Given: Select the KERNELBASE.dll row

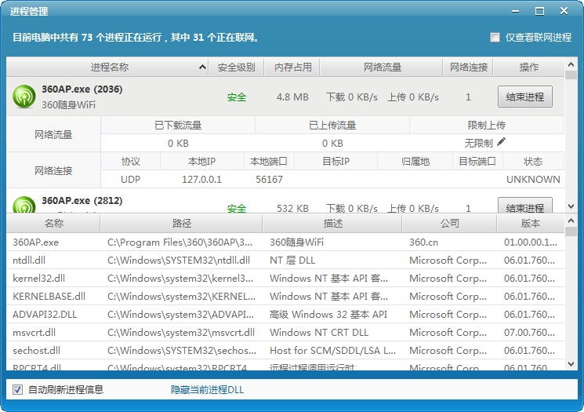Looking at the screenshot, I should click(x=285, y=296).
